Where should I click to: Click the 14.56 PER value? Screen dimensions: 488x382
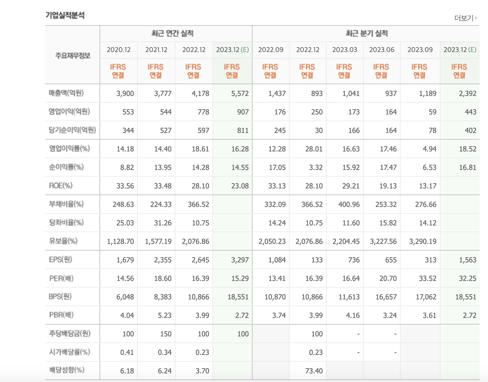coord(125,279)
